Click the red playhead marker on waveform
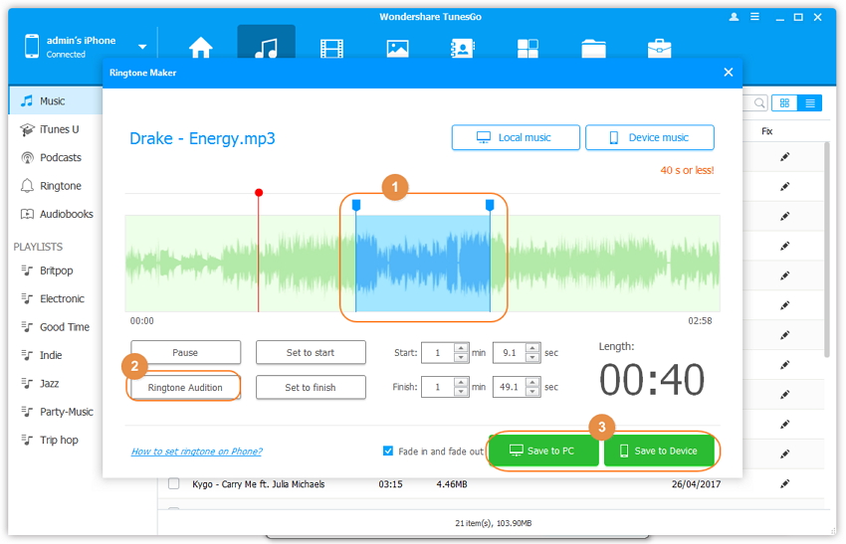 pos(259,193)
